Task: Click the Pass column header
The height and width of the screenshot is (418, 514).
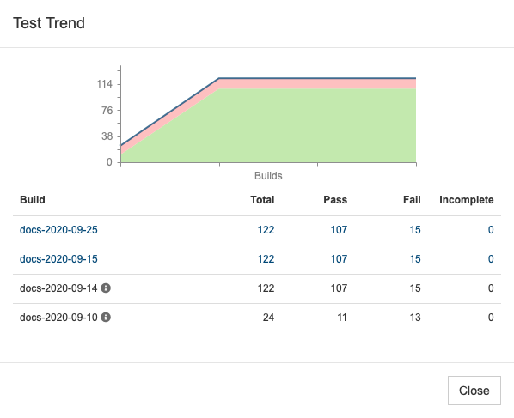Action: [335, 200]
